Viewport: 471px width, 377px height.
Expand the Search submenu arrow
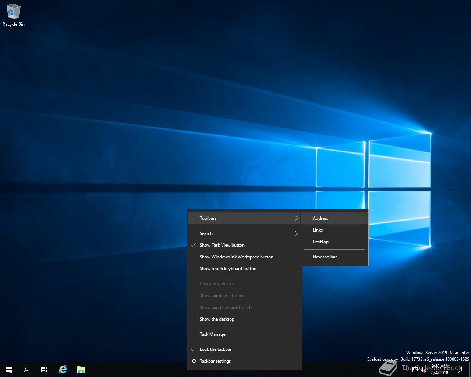pyautogui.click(x=296, y=233)
